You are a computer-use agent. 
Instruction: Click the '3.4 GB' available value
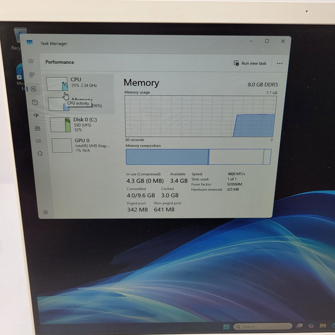[179, 181]
